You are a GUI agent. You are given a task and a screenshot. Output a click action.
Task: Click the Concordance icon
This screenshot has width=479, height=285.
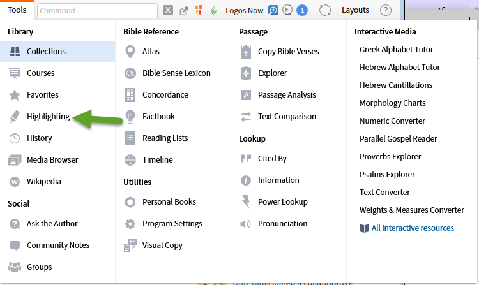click(130, 95)
